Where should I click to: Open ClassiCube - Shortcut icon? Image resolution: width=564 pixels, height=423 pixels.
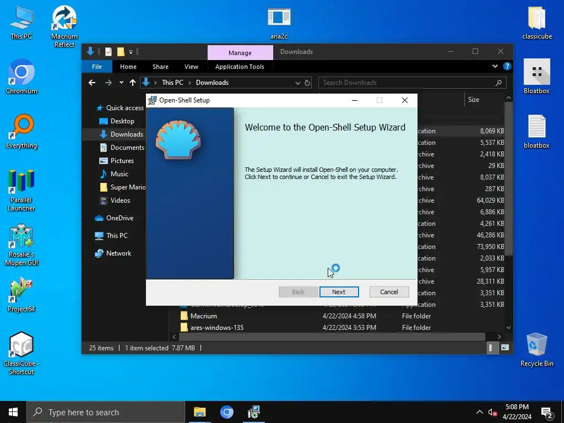click(x=21, y=354)
